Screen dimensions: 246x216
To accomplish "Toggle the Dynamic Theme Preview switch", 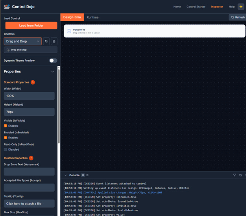I will coord(53,61).
